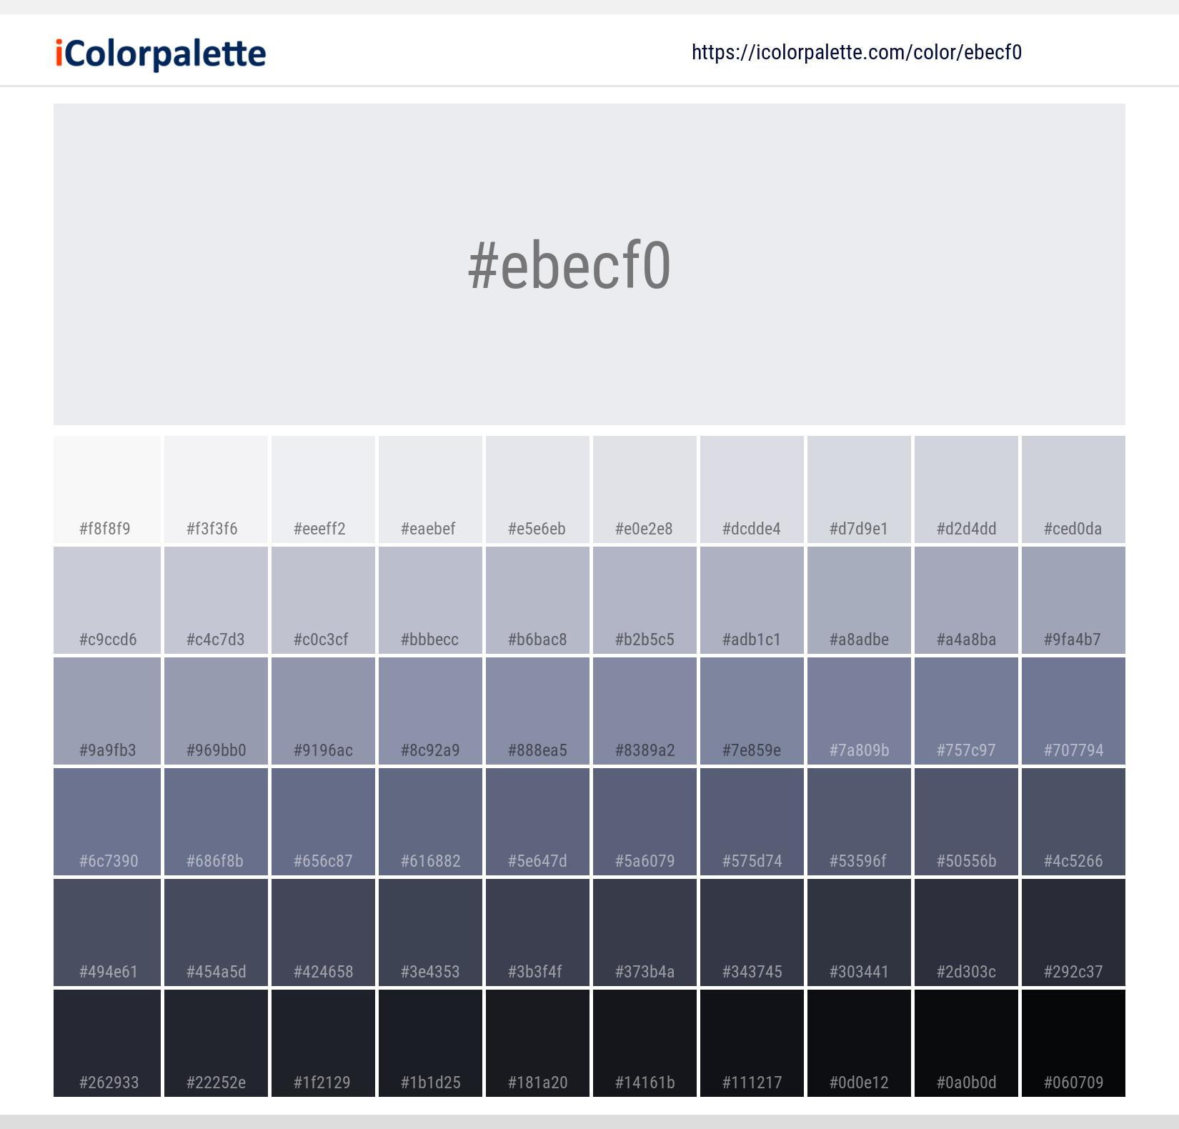
Task: Click the #adb1c1 color tile
Action: (751, 600)
